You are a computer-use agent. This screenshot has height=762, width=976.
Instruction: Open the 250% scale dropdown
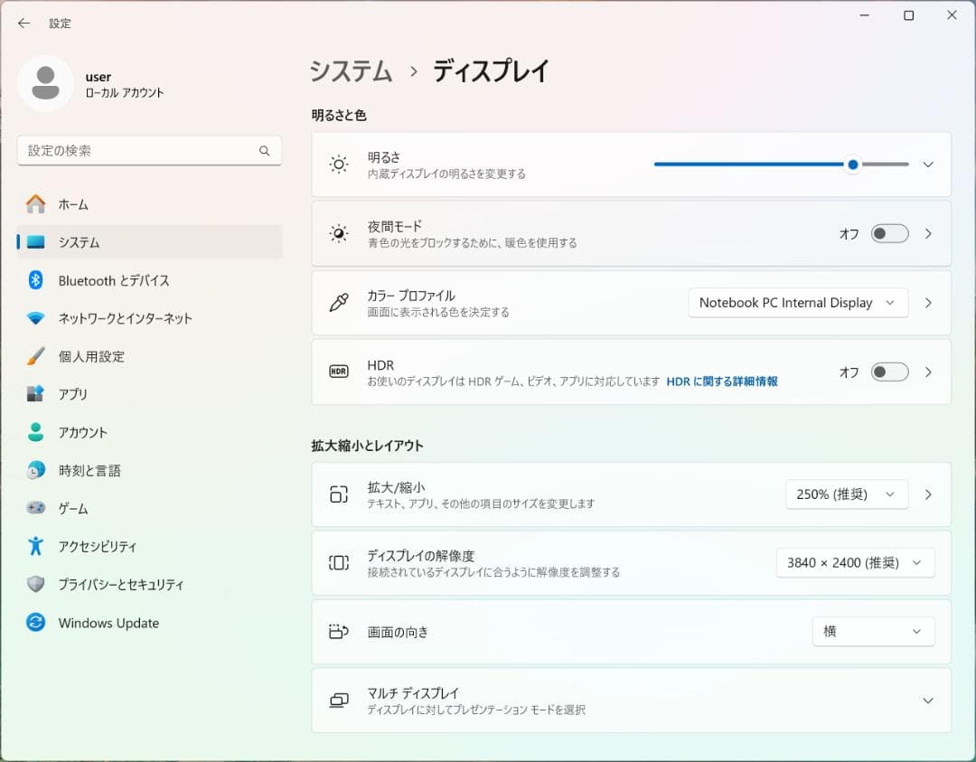[846, 494]
